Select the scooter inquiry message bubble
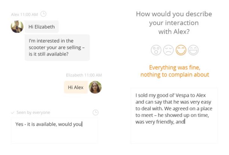This screenshot has height=155, width=229. pyautogui.click(x=57, y=47)
